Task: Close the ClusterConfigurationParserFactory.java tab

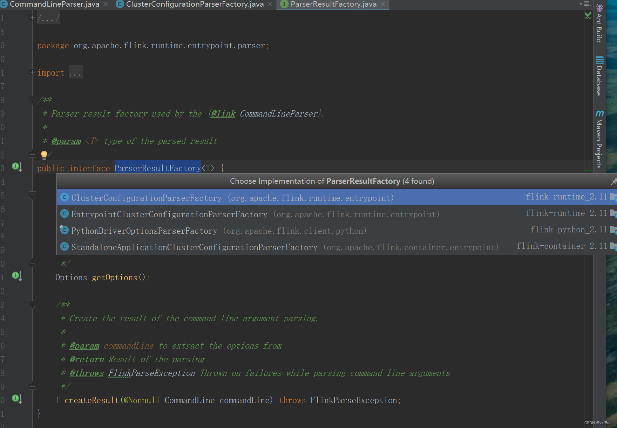Action: [270, 4]
